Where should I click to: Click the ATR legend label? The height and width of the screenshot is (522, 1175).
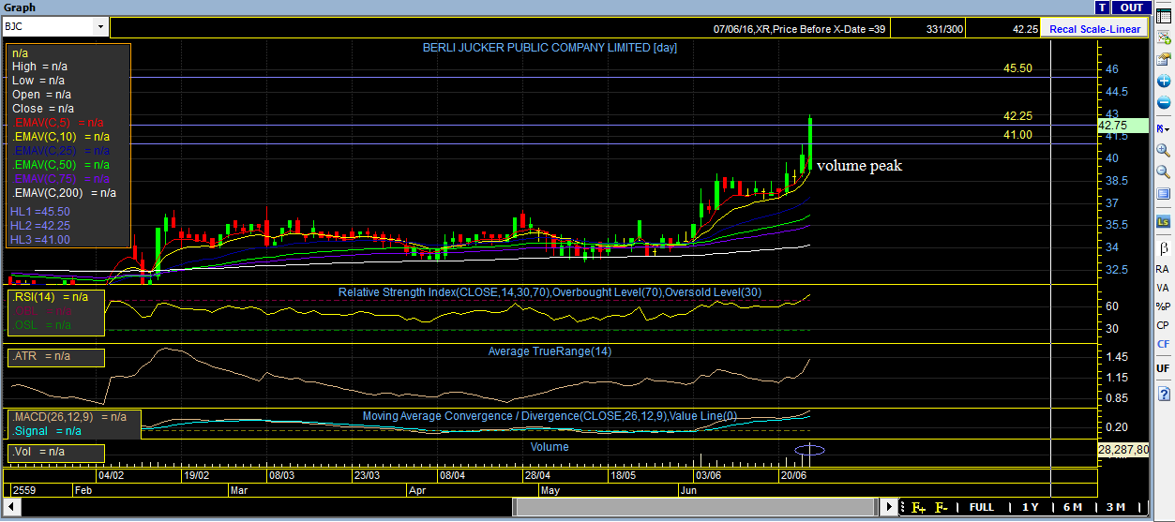point(41,357)
